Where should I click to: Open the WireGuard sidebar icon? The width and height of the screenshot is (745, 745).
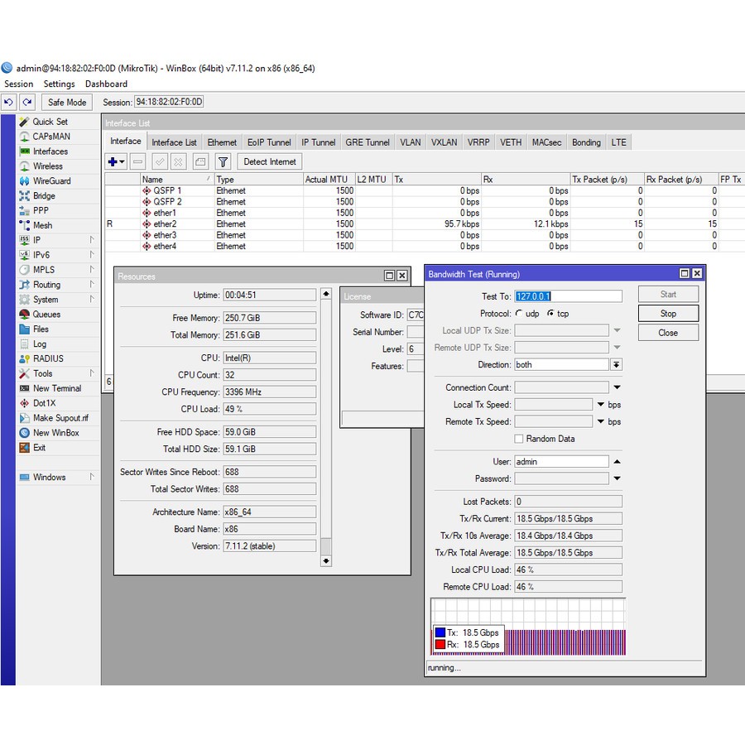25,181
